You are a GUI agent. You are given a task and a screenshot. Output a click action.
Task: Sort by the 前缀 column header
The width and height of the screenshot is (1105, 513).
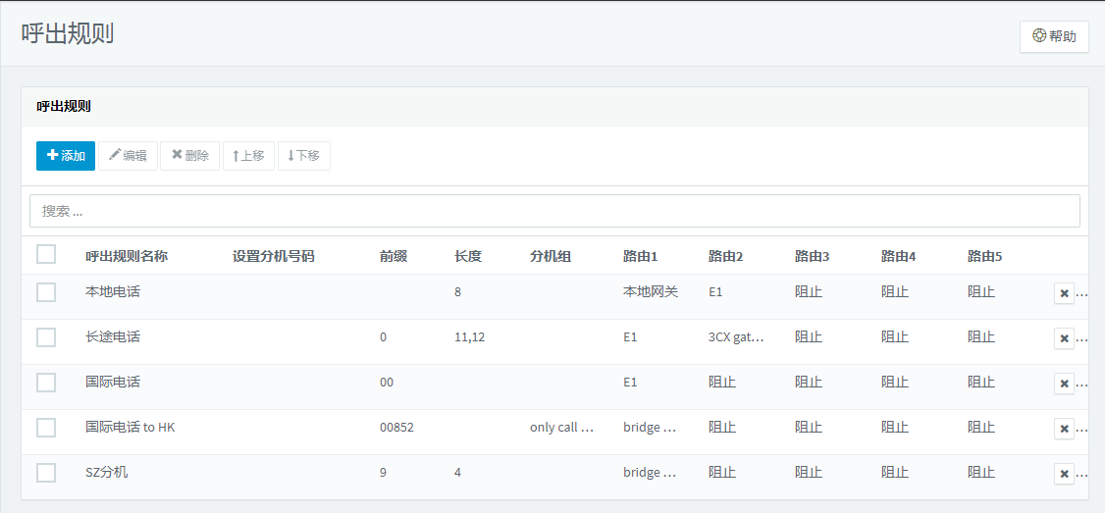[x=394, y=257]
